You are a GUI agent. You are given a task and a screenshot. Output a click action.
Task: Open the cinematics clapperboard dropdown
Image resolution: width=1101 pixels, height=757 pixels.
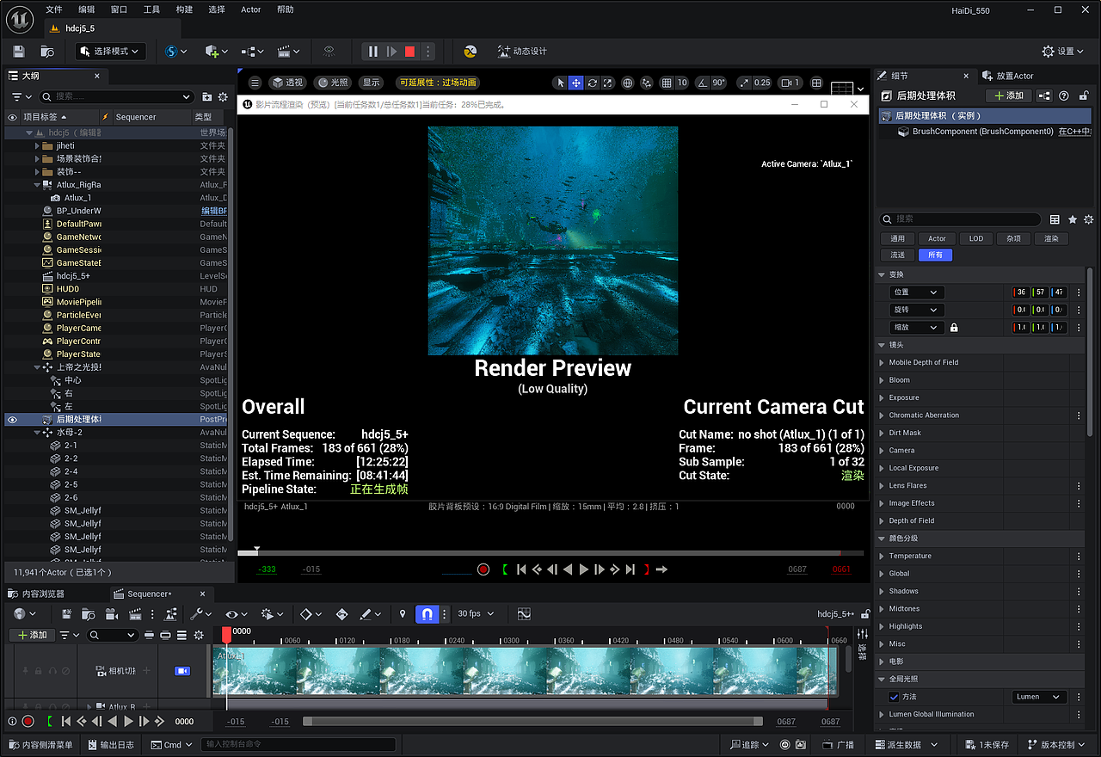click(287, 52)
